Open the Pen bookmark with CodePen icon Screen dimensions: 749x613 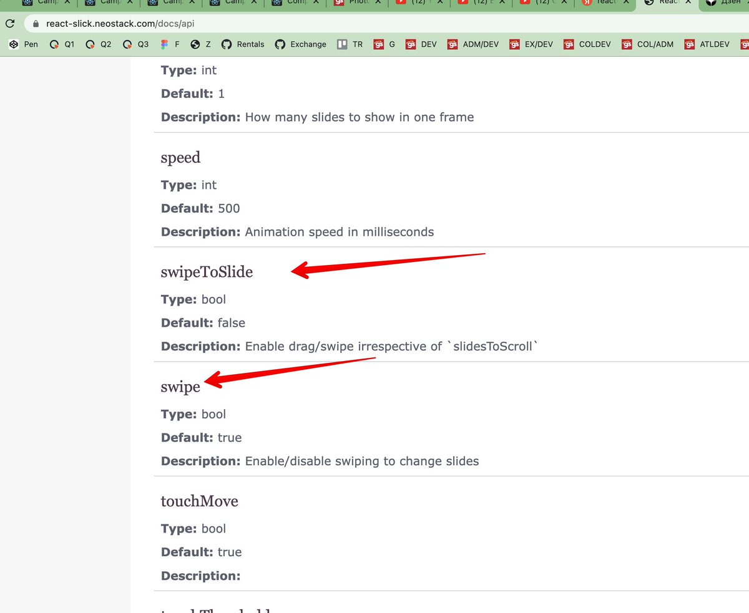(x=24, y=44)
